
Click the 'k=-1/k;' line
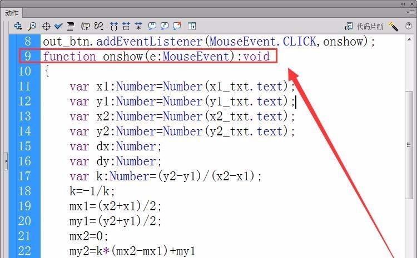click(x=92, y=191)
